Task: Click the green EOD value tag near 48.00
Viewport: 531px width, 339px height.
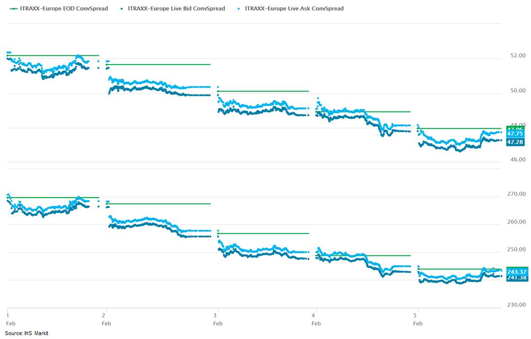Action: tap(514, 128)
